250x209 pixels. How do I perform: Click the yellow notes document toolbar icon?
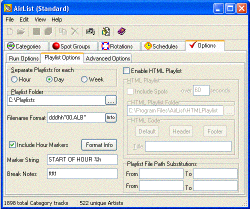pos(106,31)
